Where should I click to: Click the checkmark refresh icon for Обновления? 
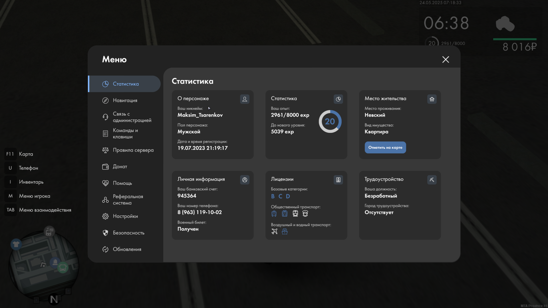pyautogui.click(x=105, y=249)
